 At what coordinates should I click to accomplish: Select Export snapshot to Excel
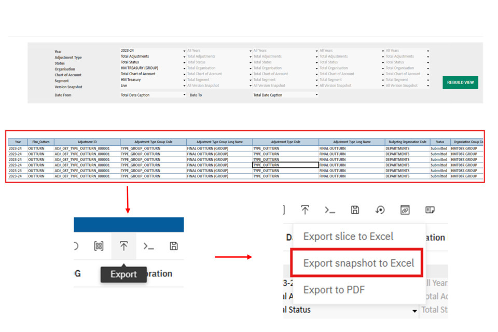358,263
